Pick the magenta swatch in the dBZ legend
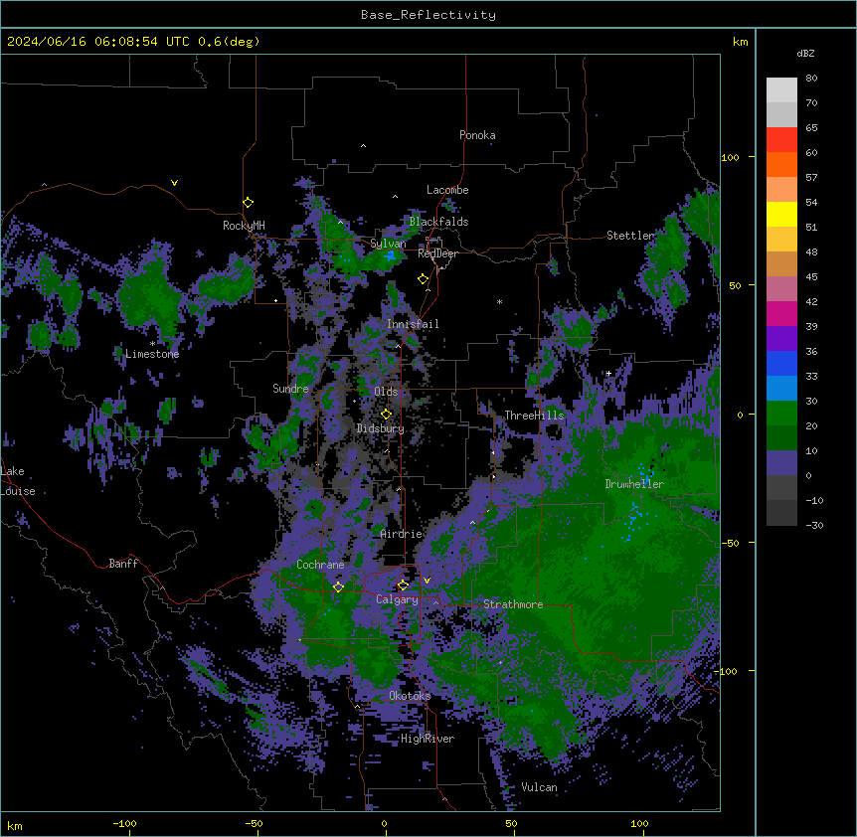Image resolution: width=857 pixels, height=837 pixels. [x=781, y=313]
